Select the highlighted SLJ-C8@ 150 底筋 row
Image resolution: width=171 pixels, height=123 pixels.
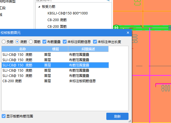tap(55, 65)
